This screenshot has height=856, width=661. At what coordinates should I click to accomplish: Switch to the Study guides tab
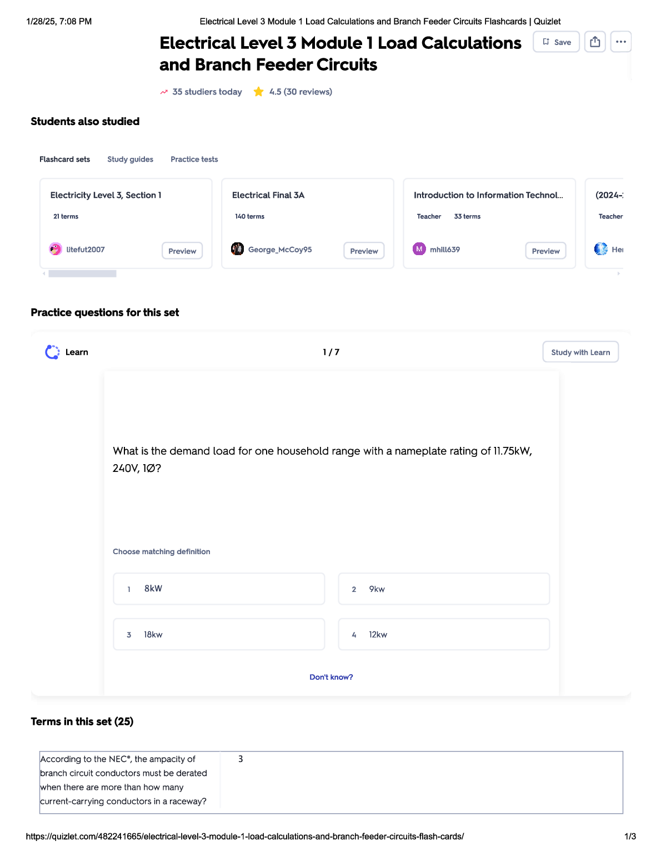pos(130,160)
